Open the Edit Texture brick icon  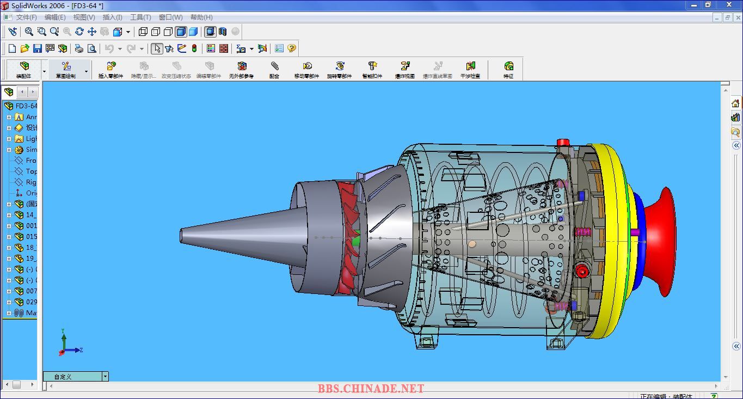[x=224, y=48]
